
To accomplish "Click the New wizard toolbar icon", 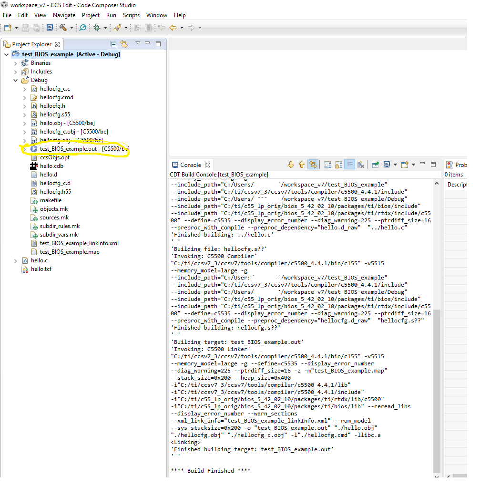I will click(8, 28).
